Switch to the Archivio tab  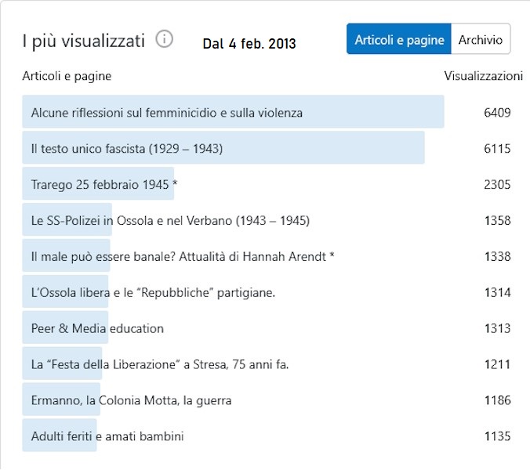(x=481, y=39)
